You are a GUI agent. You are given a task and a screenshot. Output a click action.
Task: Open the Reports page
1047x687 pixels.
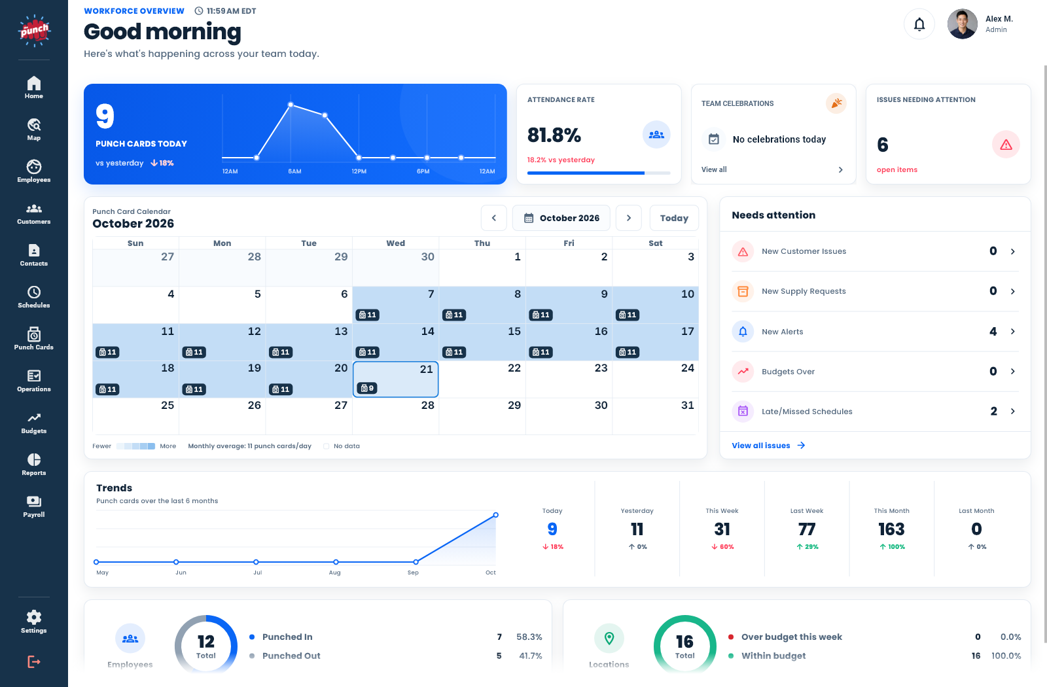click(34, 464)
